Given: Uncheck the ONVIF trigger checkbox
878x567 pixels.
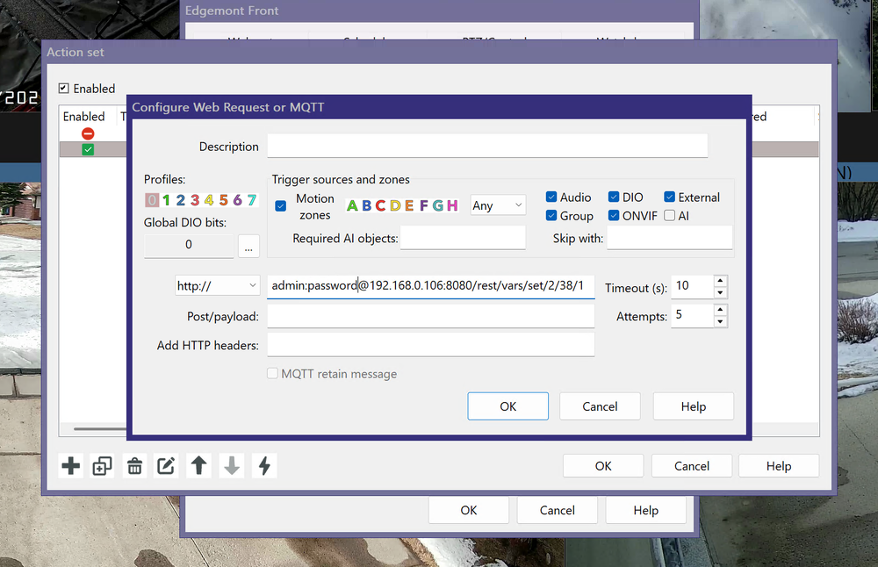Looking at the screenshot, I should tap(613, 216).
